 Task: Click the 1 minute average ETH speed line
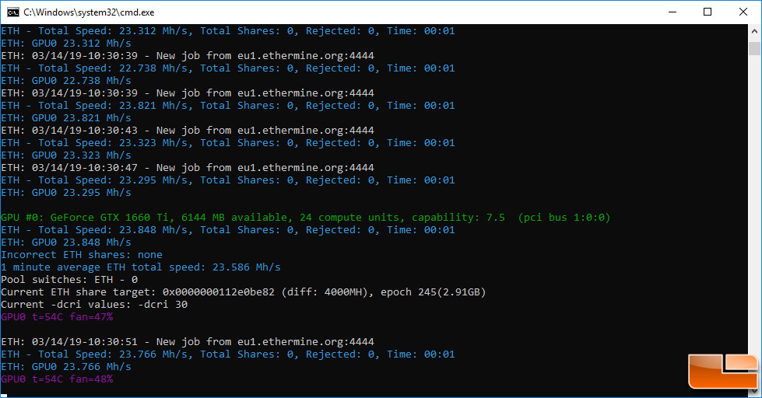140,267
